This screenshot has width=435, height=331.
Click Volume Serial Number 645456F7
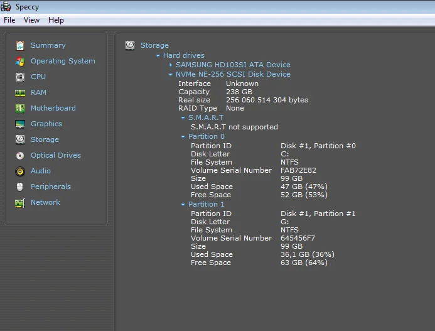coord(298,238)
